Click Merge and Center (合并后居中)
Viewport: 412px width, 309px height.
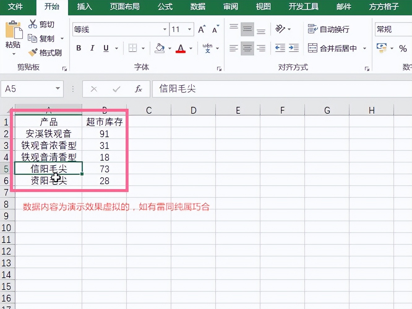(334, 48)
